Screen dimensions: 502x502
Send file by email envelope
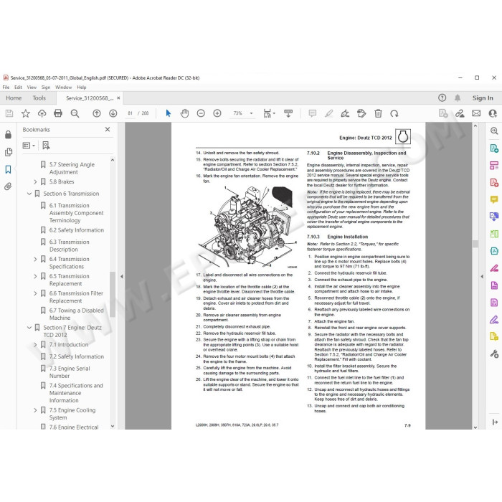point(476,113)
